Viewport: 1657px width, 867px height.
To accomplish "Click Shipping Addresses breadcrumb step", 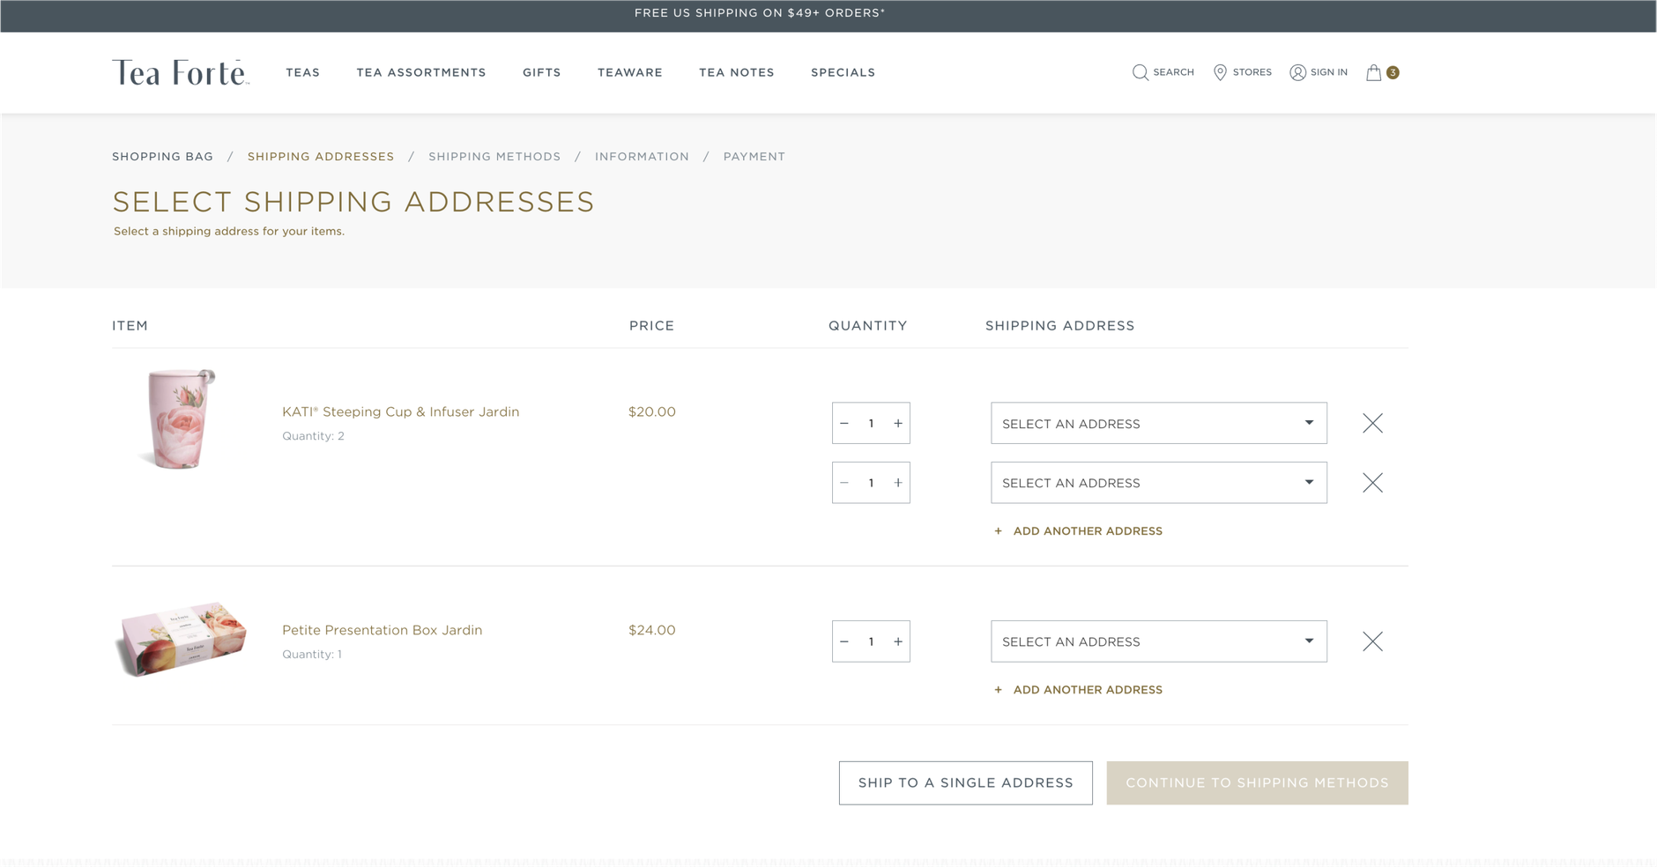I will coord(321,156).
